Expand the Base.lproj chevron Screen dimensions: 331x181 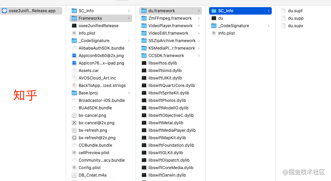pos(129,93)
